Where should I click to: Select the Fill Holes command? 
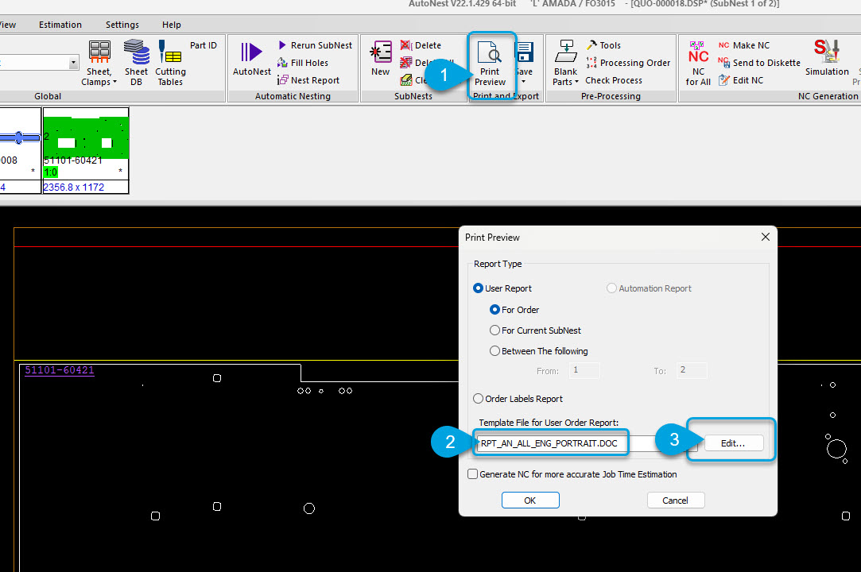click(x=303, y=63)
